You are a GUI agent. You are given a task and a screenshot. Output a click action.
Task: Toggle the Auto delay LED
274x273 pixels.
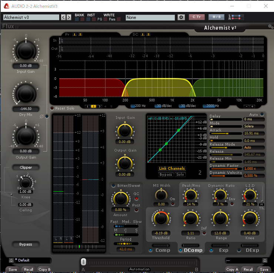click(x=262, y=114)
